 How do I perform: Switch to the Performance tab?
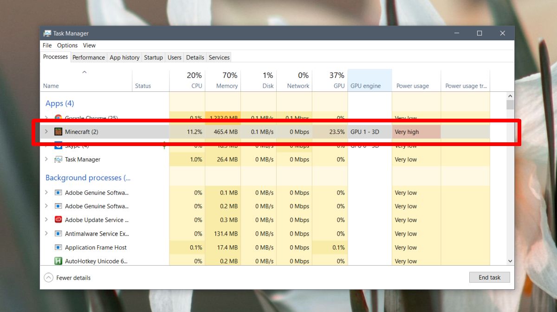click(x=88, y=57)
